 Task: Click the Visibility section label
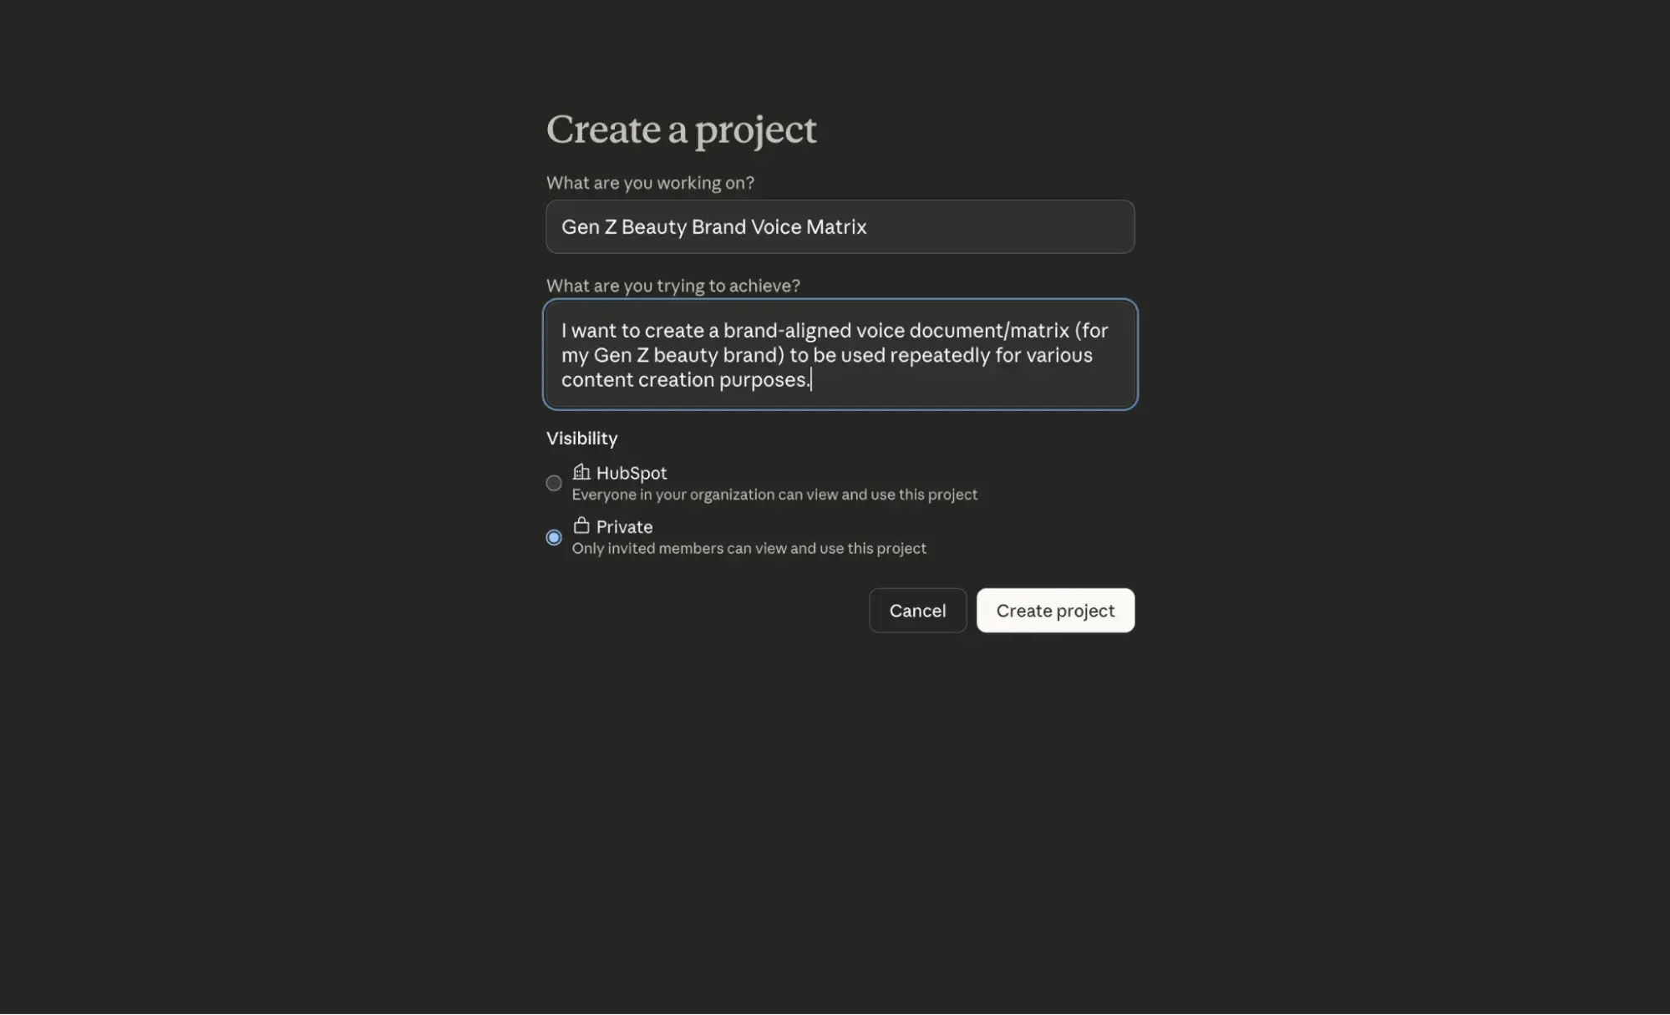point(581,438)
